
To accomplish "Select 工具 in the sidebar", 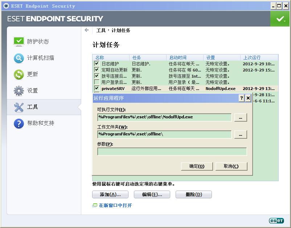I will tap(33, 107).
